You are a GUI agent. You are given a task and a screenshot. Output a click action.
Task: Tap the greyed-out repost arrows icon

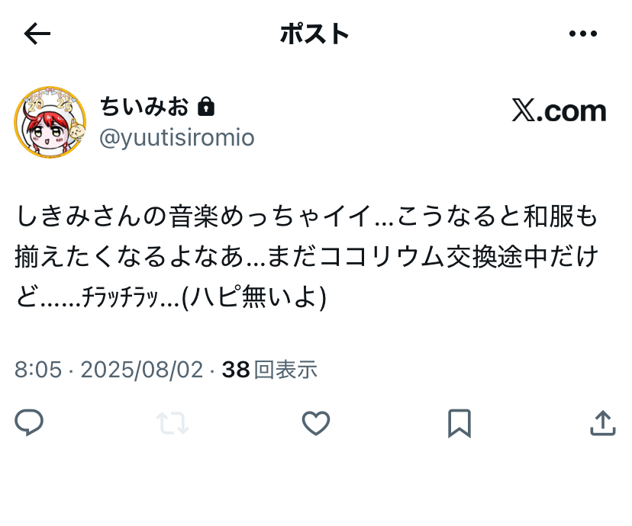point(173,423)
